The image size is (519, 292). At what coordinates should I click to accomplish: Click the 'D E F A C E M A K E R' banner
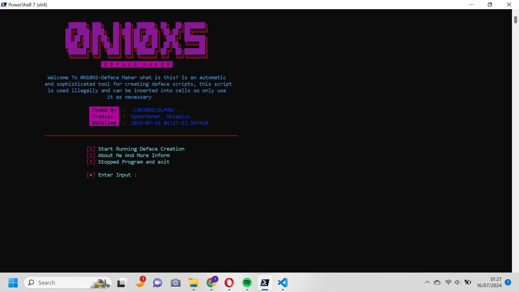(x=137, y=64)
